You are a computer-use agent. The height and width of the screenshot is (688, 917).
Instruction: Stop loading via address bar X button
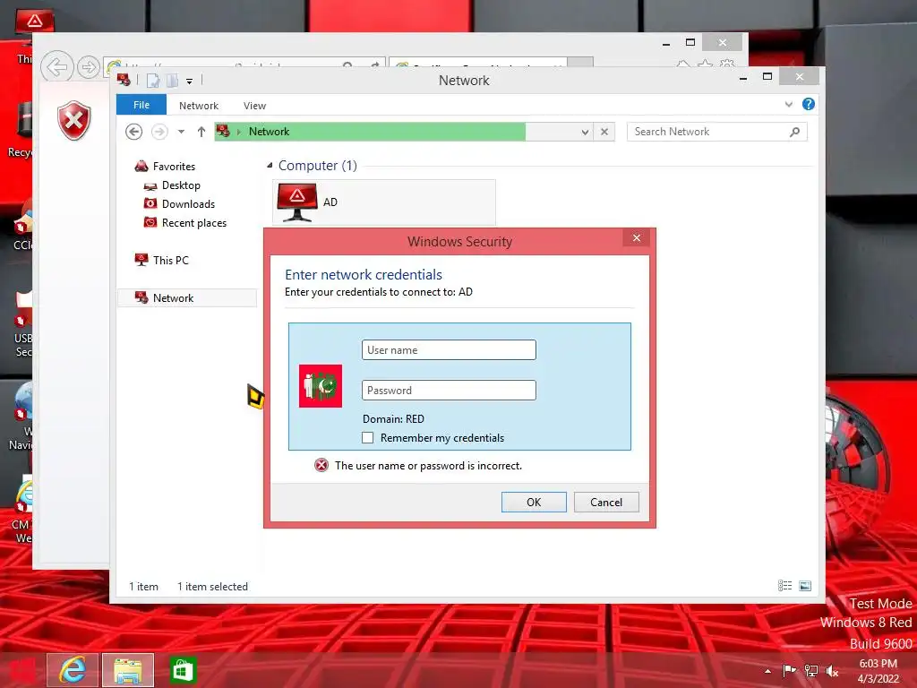click(604, 132)
